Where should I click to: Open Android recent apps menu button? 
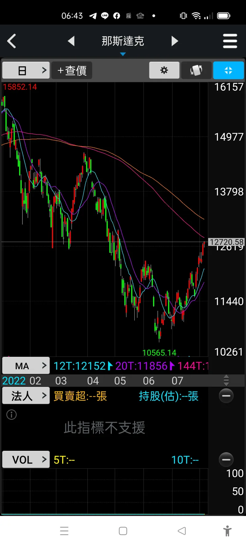coord(64,531)
